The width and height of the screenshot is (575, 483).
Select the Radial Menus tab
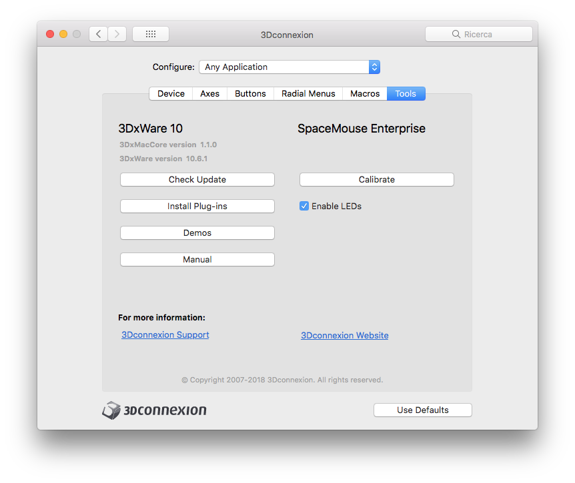coord(308,94)
